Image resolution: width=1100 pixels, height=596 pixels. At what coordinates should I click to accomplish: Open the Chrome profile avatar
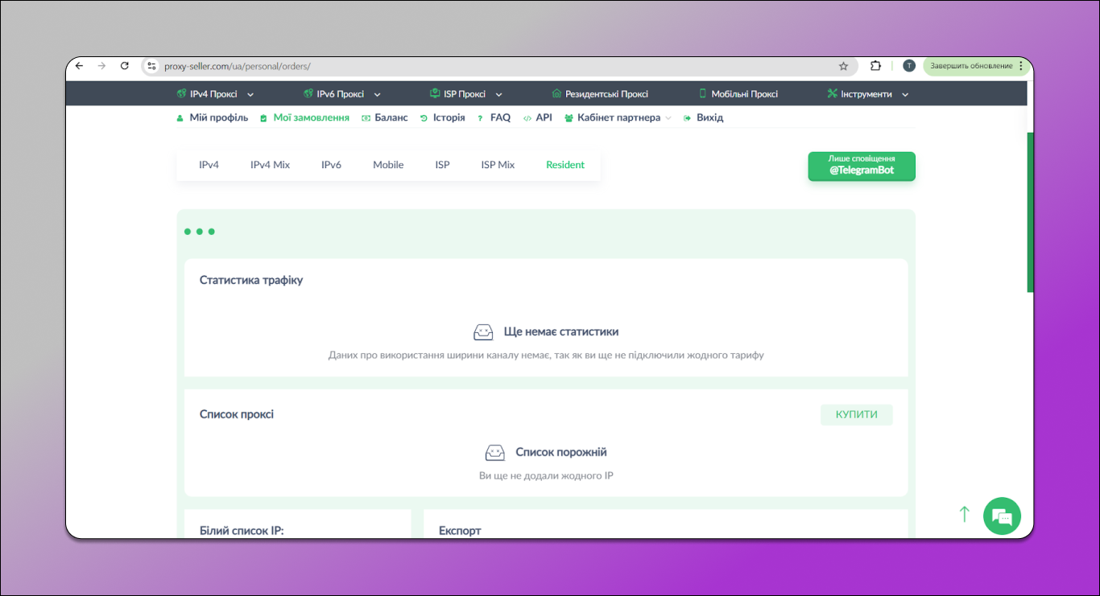(908, 66)
